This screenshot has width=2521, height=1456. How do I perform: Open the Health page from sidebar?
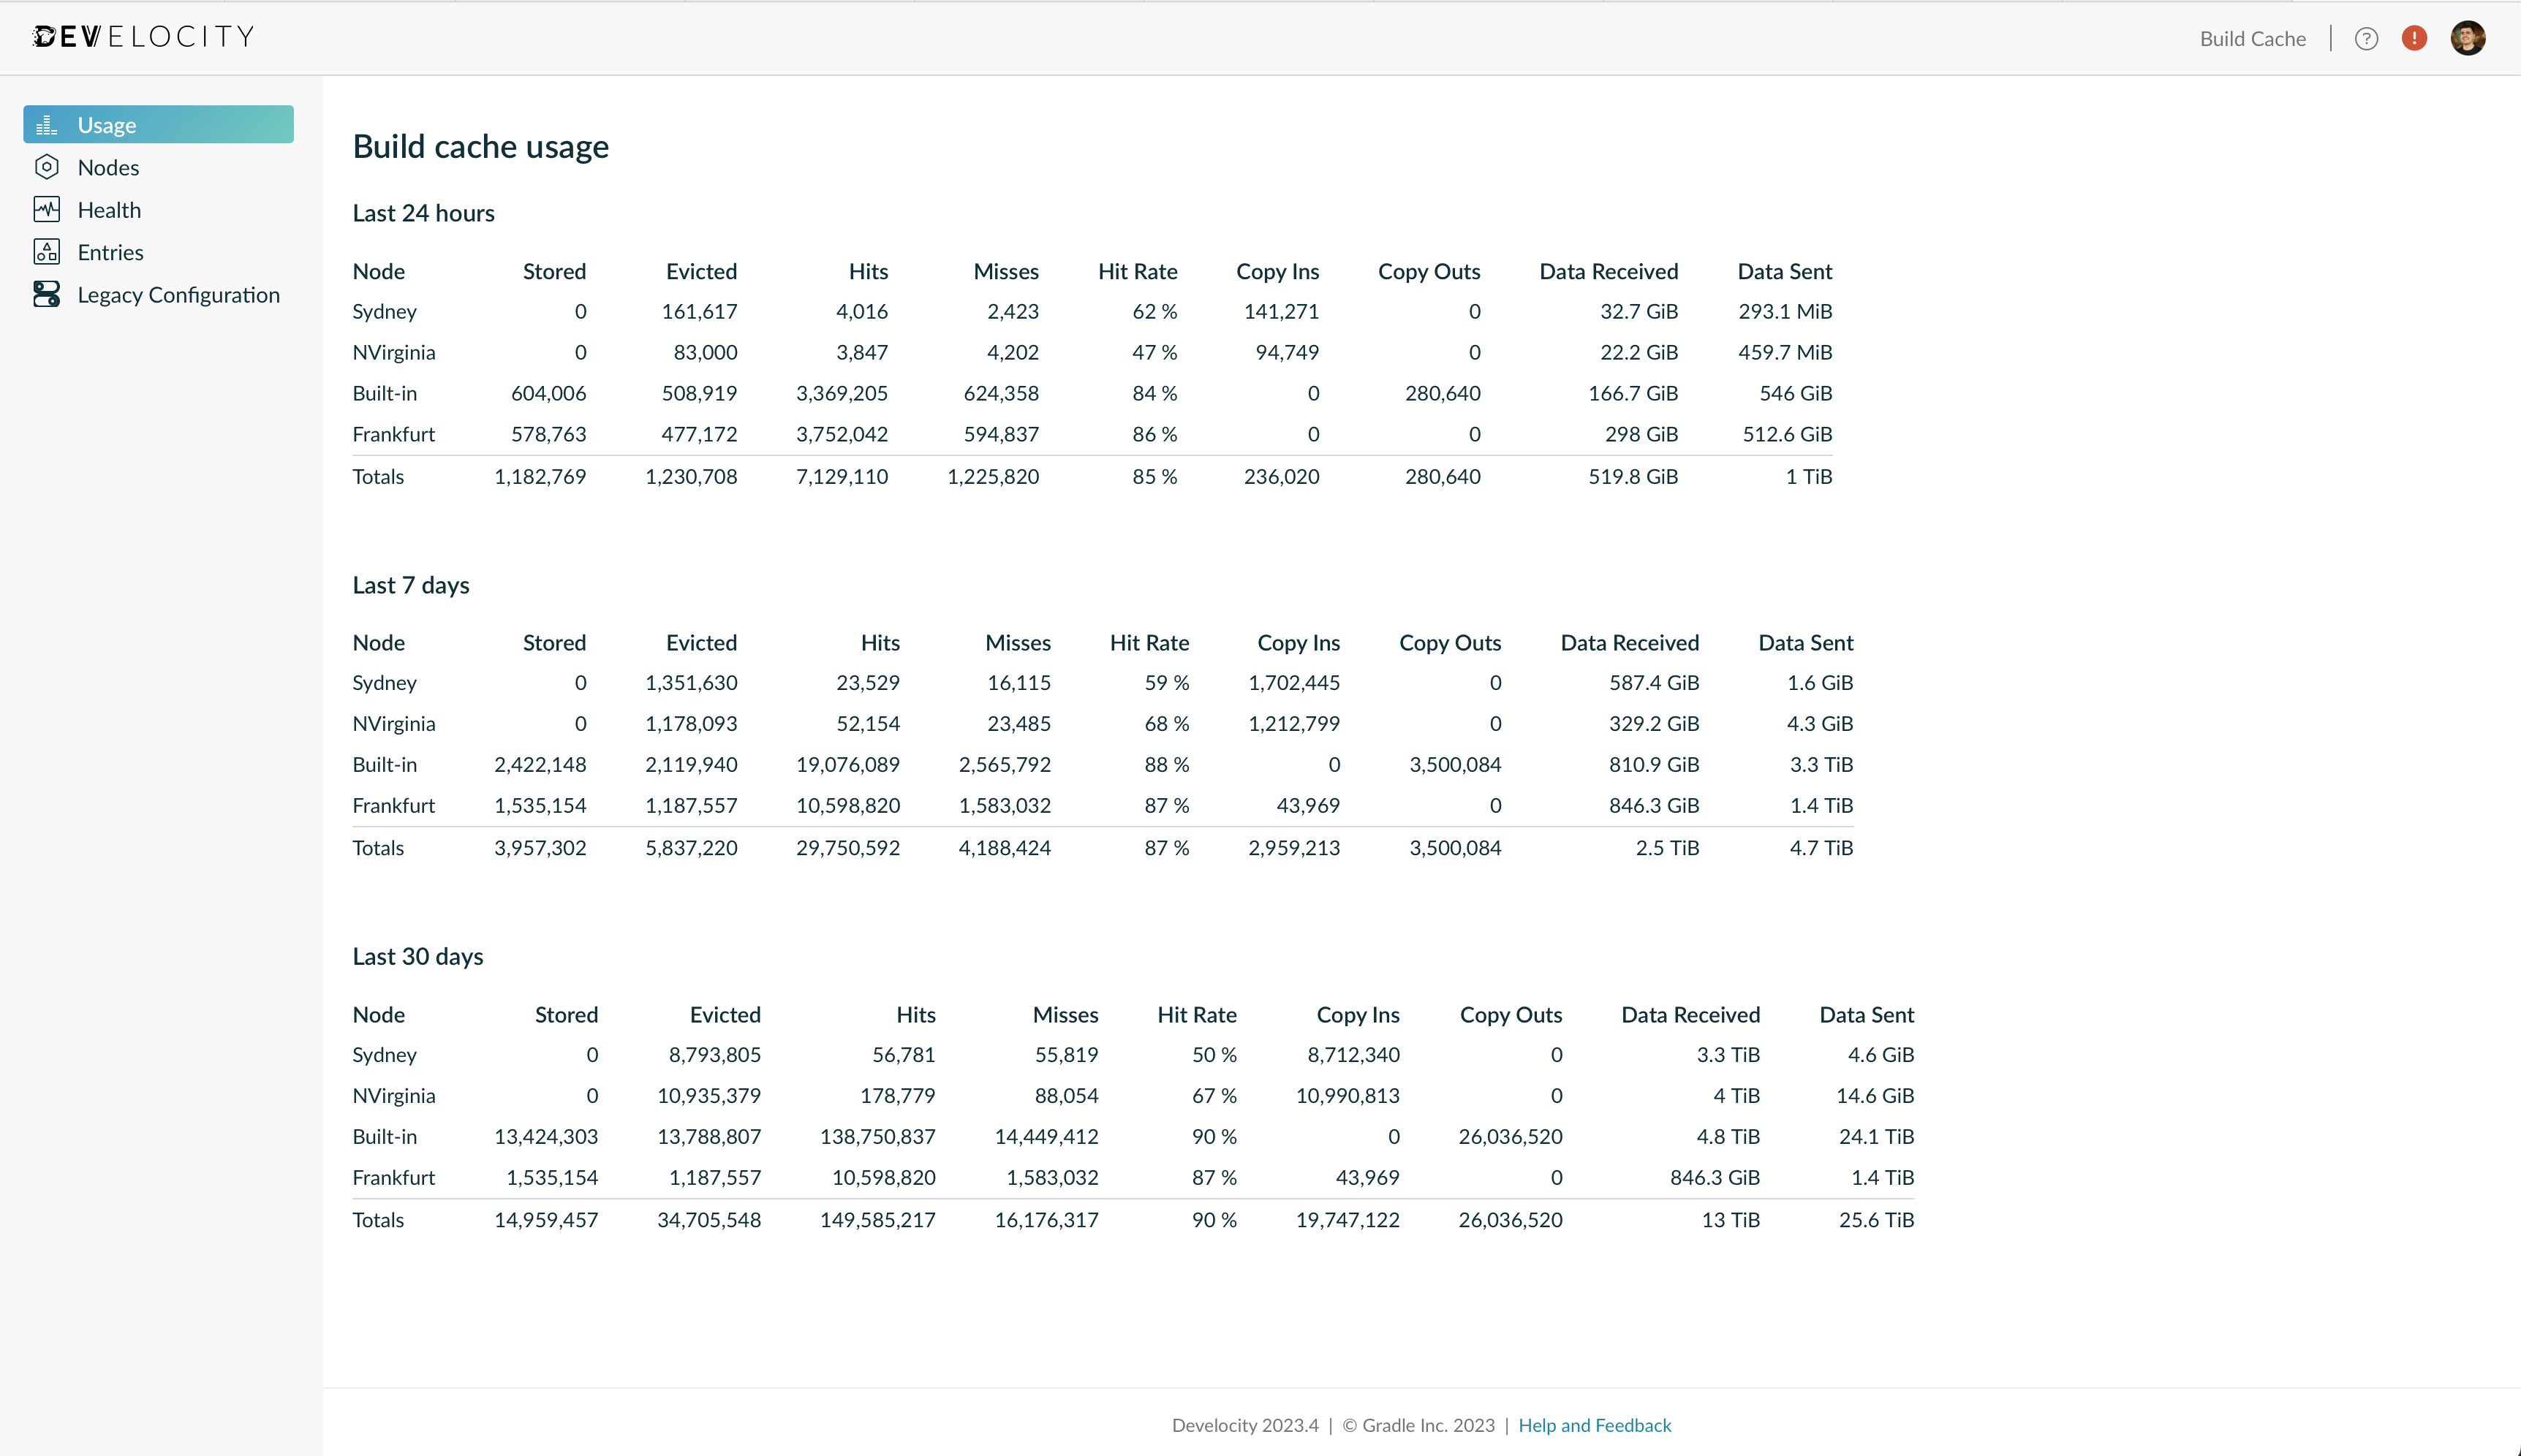110,209
